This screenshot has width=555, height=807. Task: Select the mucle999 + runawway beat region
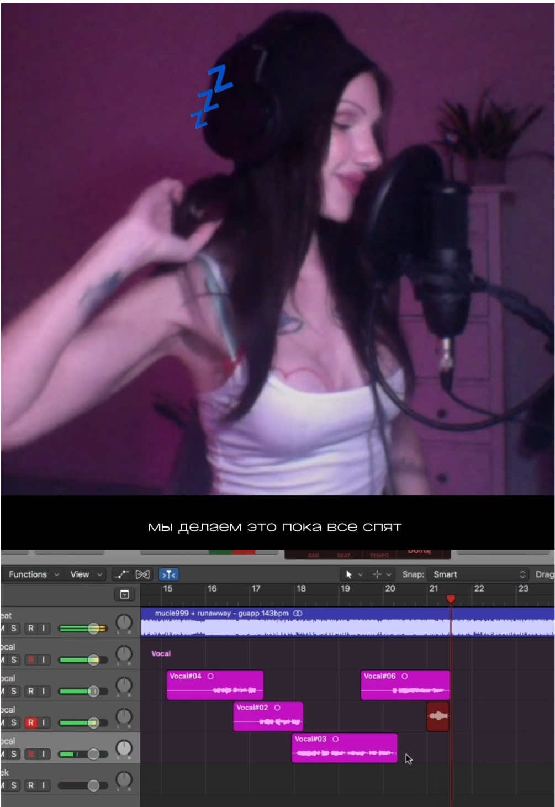click(x=348, y=622)
